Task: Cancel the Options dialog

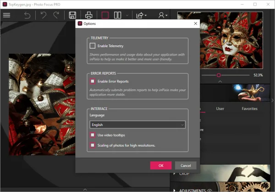Action: tap(186, 165)
